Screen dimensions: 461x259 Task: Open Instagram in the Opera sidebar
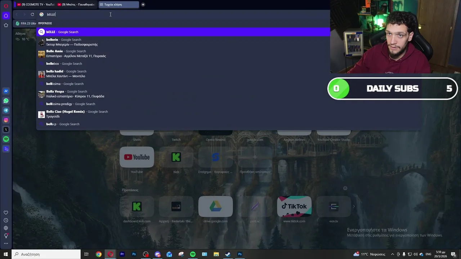point(6,120)
